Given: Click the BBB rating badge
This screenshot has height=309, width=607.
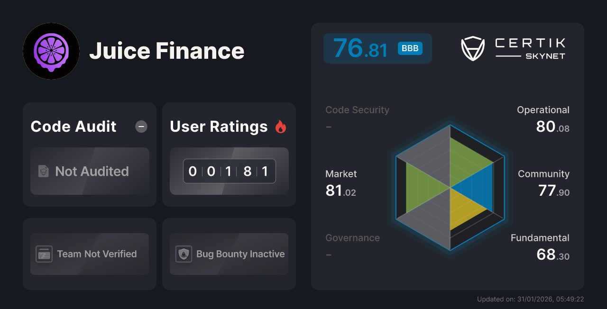Looking at the screenshot, I should 409,48.
